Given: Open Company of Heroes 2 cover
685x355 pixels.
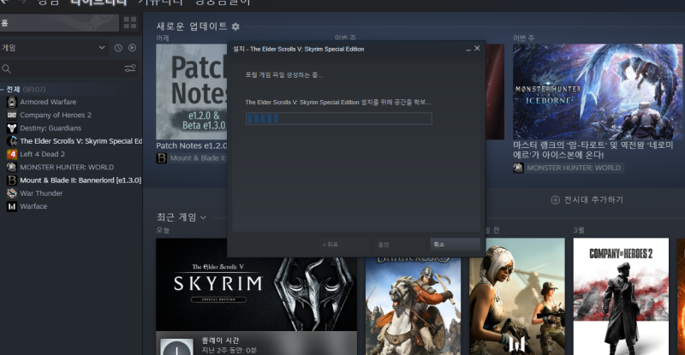Looking at the screenshot, I should point(621,297).
